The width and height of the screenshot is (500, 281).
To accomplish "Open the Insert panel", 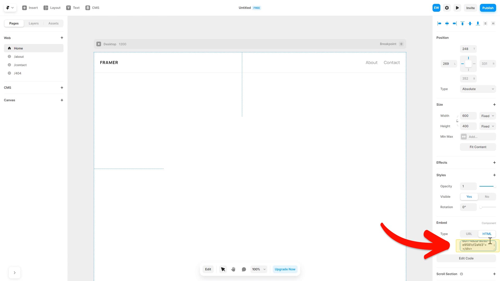I will click(30, 8).
